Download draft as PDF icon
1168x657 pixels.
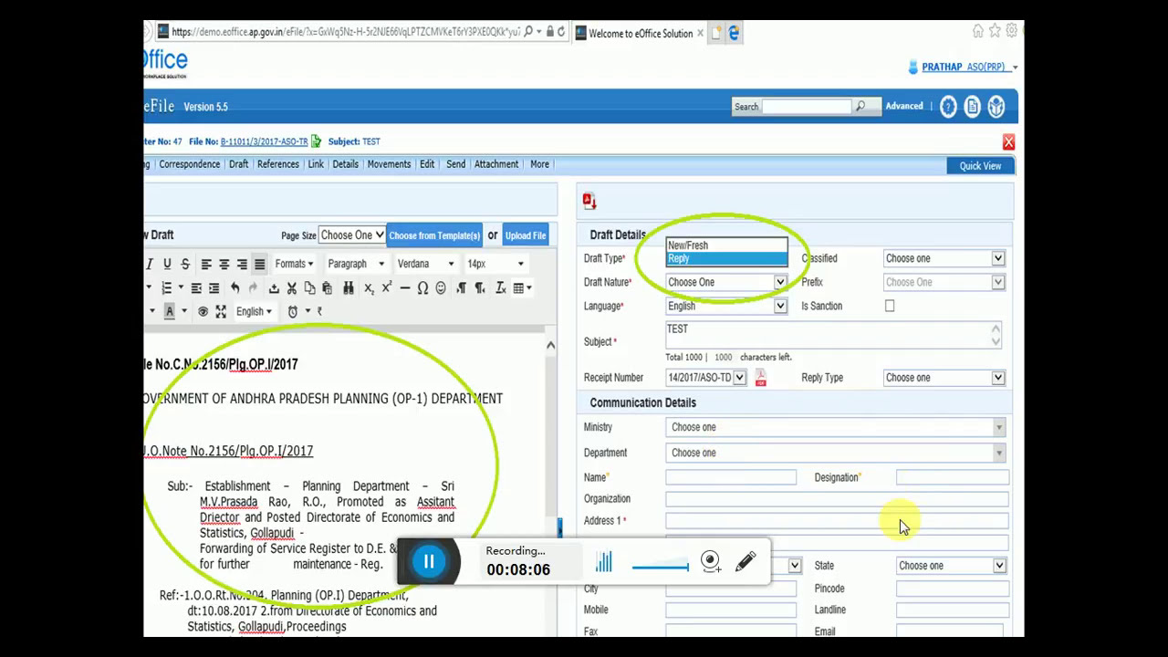[589, 202]
